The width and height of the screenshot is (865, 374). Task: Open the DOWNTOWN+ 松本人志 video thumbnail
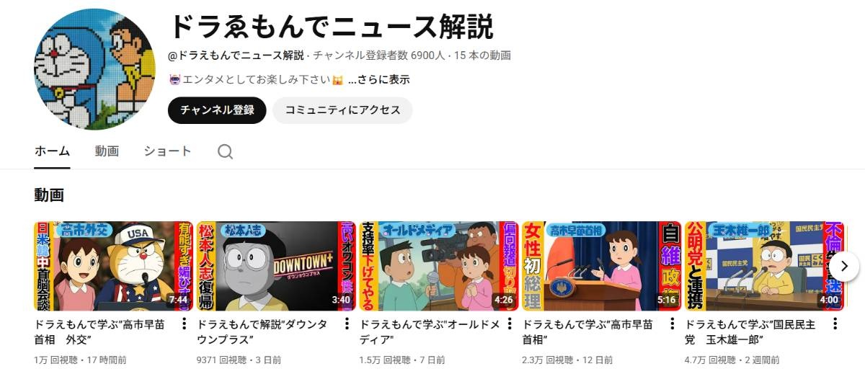pyautogui.click(x=276, y=266)
